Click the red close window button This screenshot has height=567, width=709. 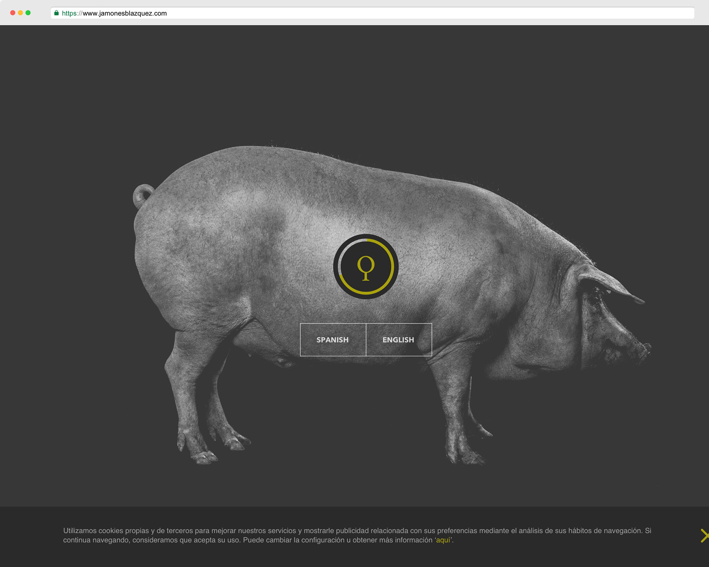[x=12, y=13]
